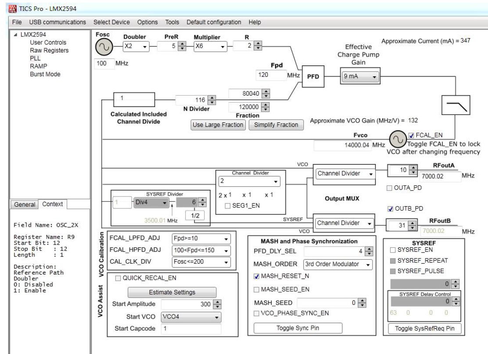This screenshot has width=488, height=354.
Task: Click the Fosc 100 MHz input field
Action: tap(104, 64)
